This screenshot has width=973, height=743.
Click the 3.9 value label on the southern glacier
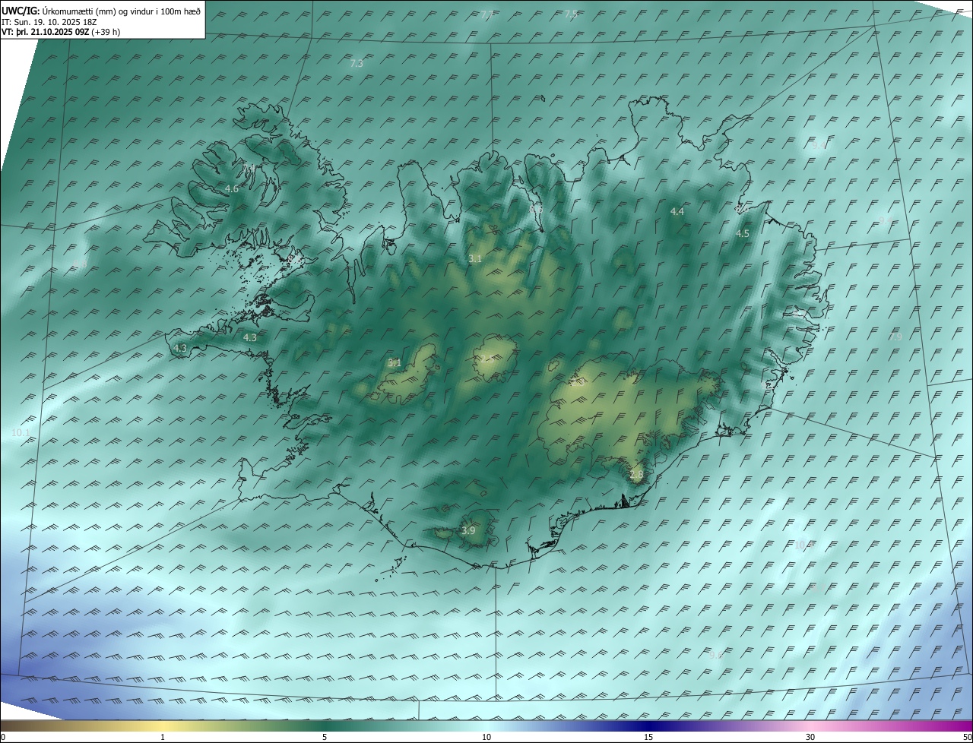click(x=468, y=531)
